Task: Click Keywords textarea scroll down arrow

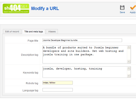Action: pos(129,76)
